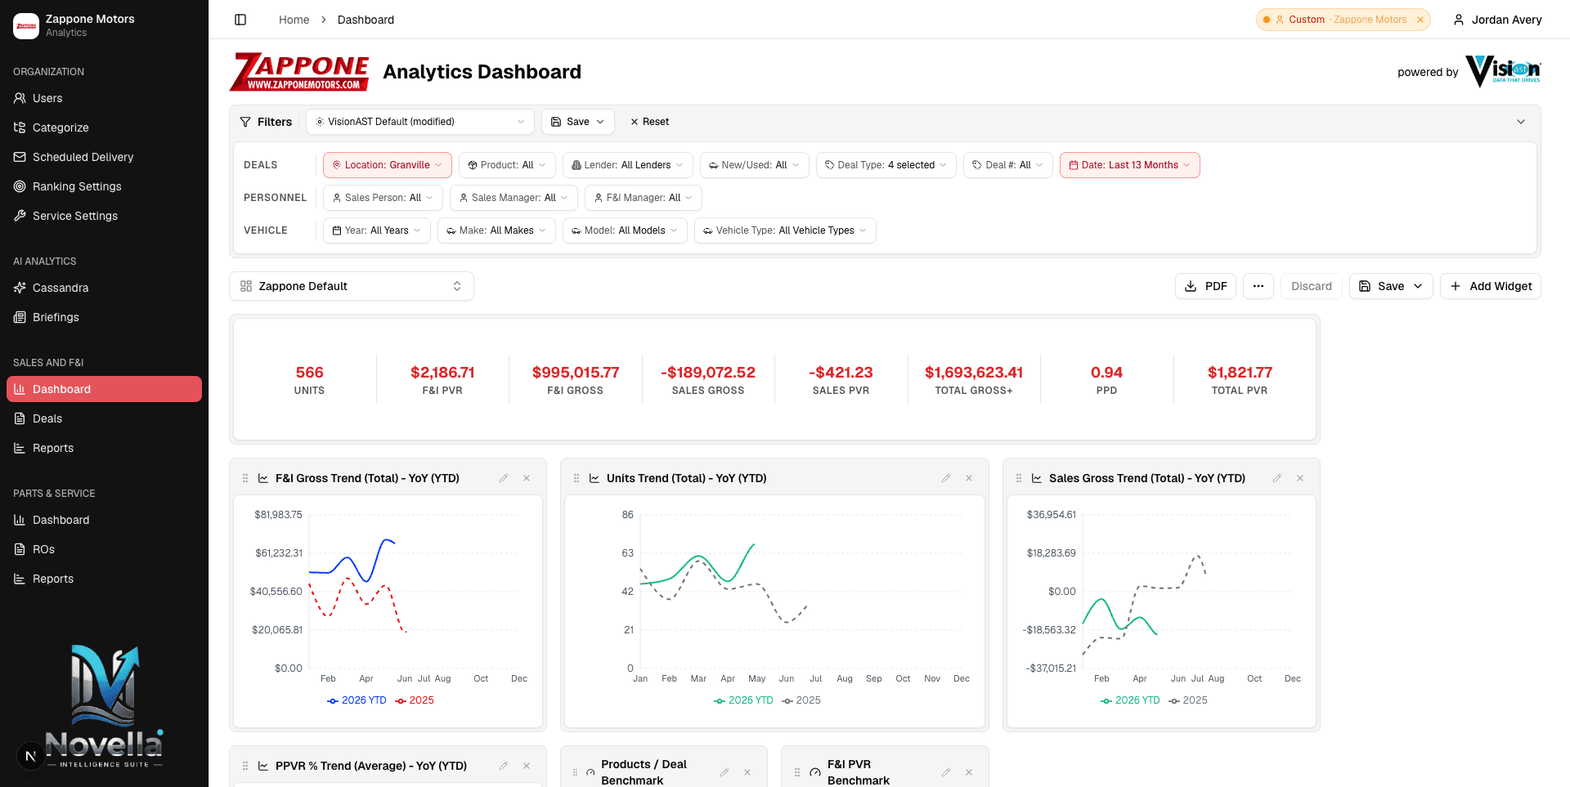Open Ranking Settings

[x=104, y=186]
